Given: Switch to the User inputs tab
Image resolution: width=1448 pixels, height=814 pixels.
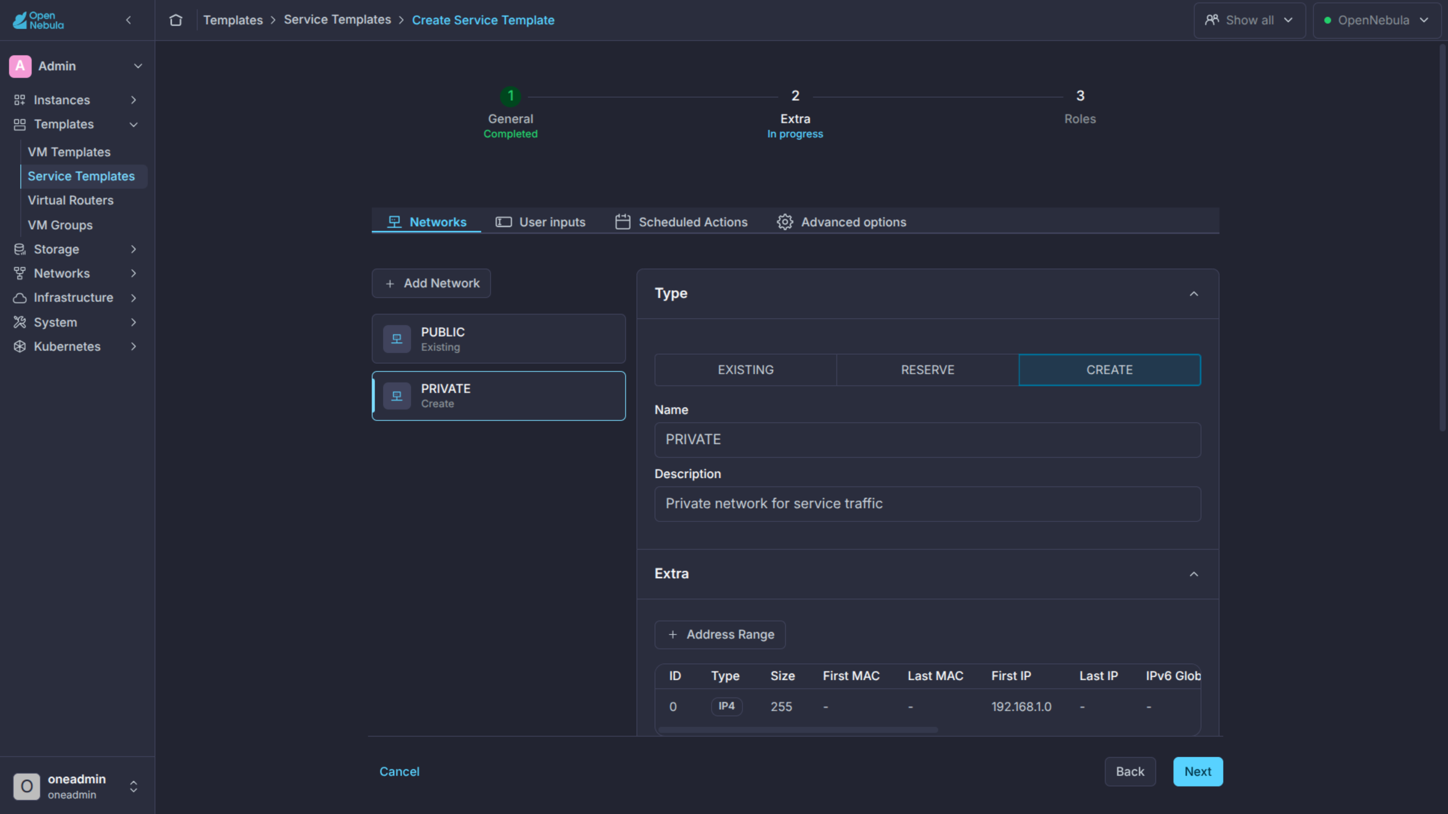Looking at the screenshot, I should 540,222.
